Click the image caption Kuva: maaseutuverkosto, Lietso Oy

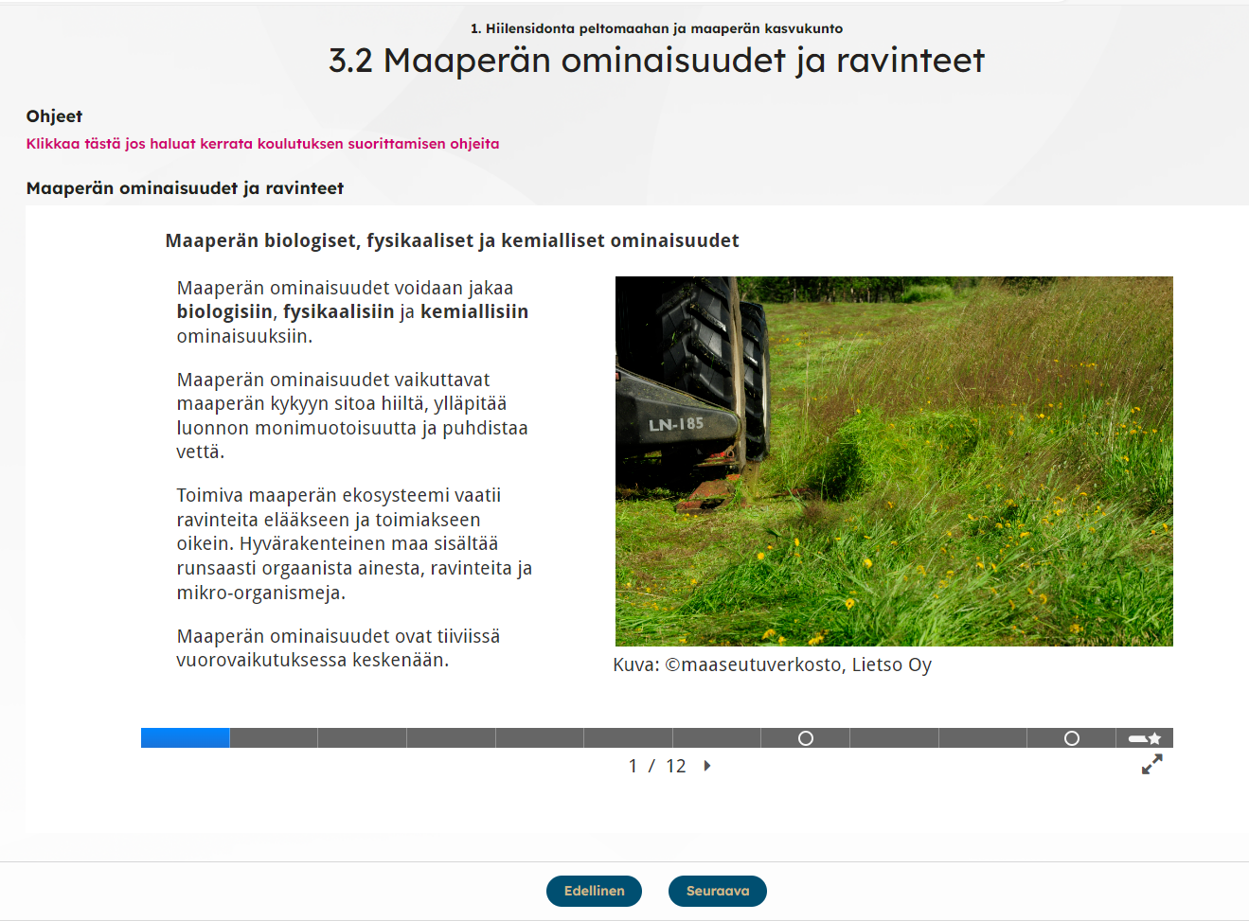[774, 665]
